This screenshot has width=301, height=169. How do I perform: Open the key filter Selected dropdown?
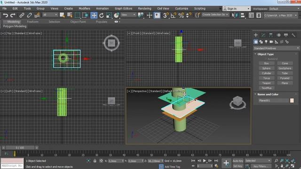point(258,161)
